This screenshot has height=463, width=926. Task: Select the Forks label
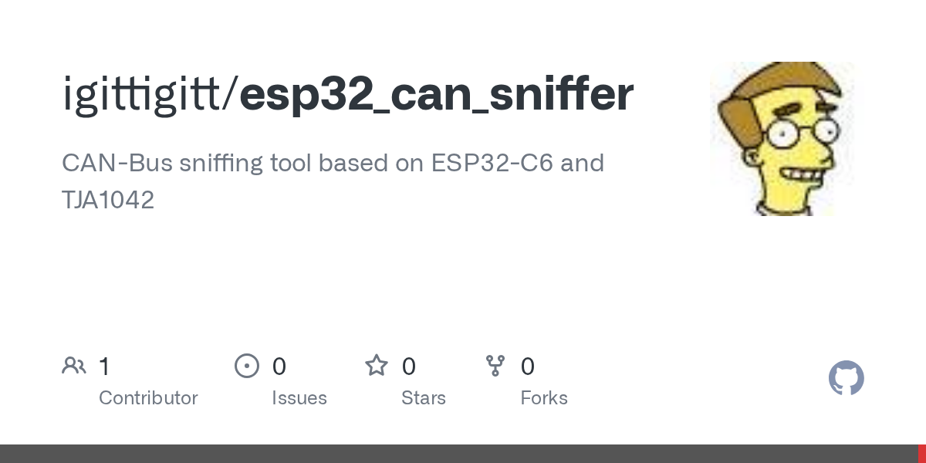544,398
